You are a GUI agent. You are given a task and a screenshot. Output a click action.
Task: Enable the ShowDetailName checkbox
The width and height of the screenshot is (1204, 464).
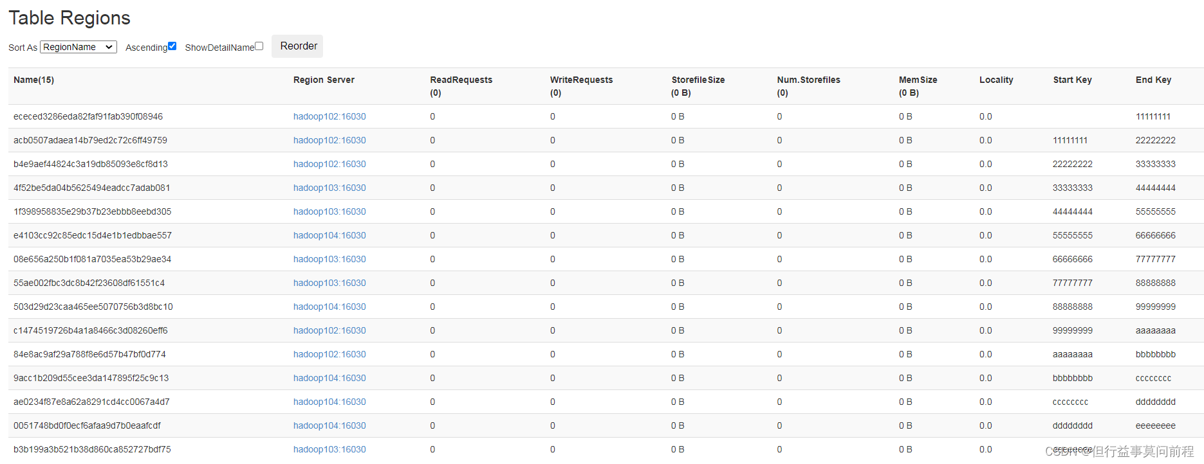point(259,46)
